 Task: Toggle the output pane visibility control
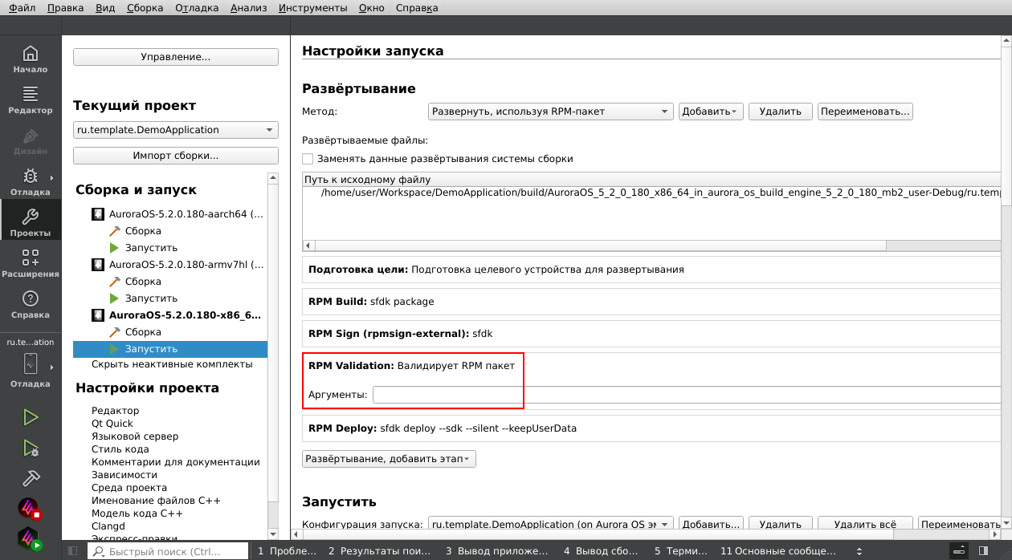[958, 551]
